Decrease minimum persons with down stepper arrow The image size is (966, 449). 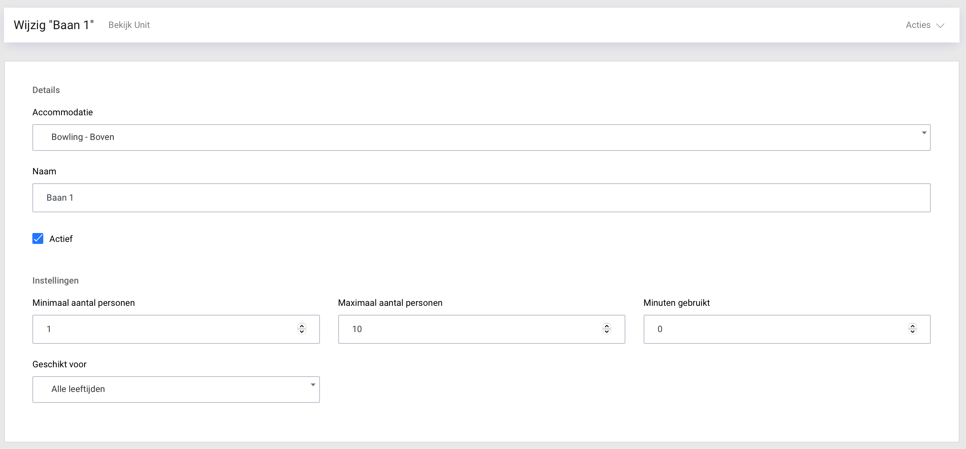coord(302,332)
